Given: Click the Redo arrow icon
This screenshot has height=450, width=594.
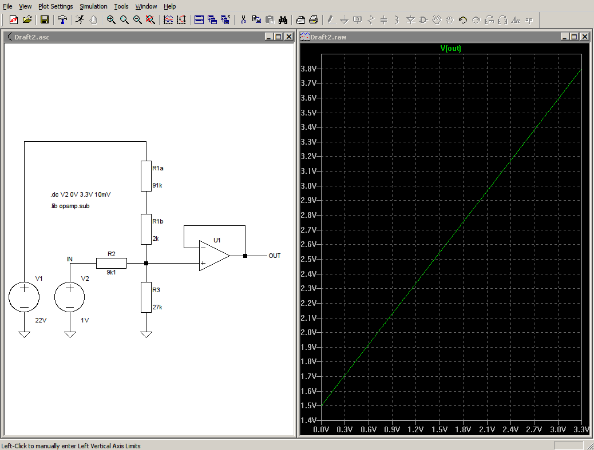Looking at the screenshot, I should click(476, 19).
